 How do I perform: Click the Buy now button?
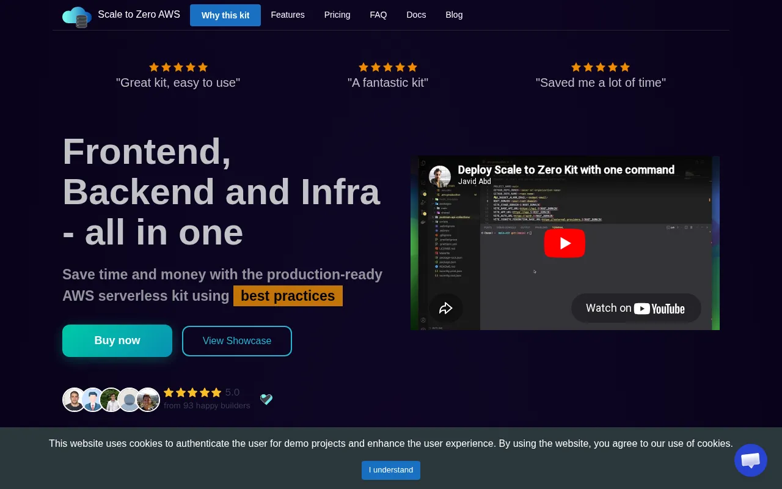(x=117, y=340)
